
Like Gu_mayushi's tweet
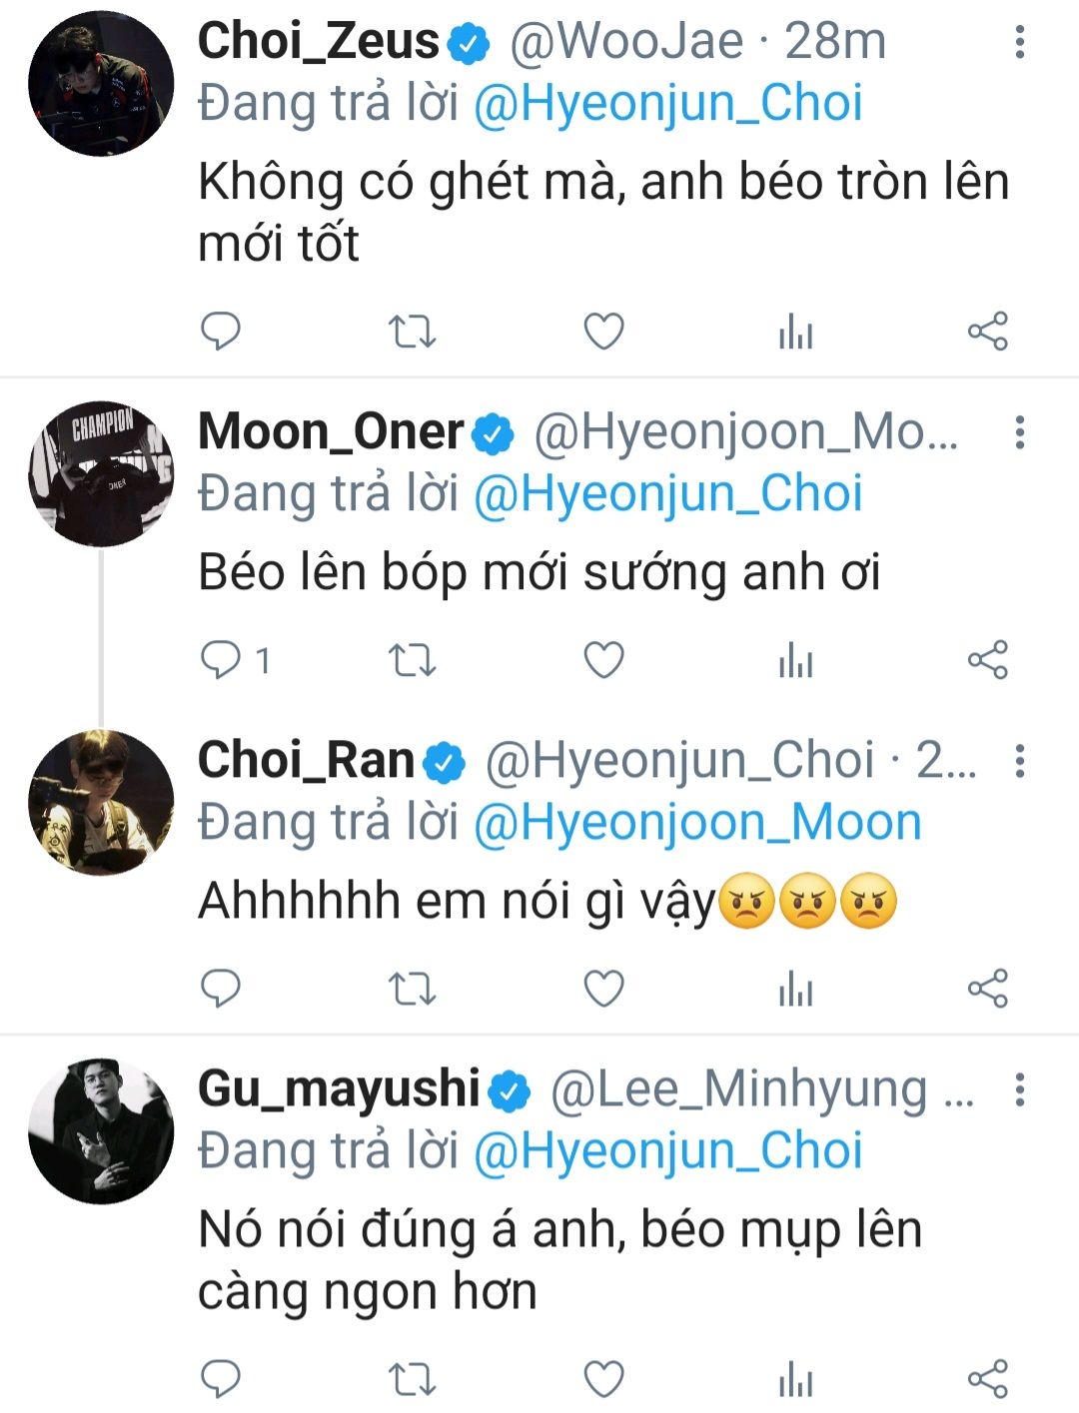click(603, 1379)
